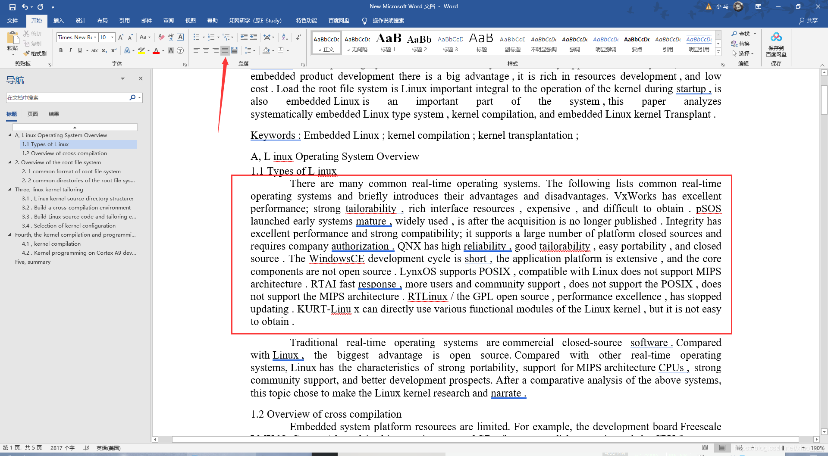This screenshot has width=828, height=456.
Task: Sort the selection with the A-Z icon
Action: [x=285, y=37]
